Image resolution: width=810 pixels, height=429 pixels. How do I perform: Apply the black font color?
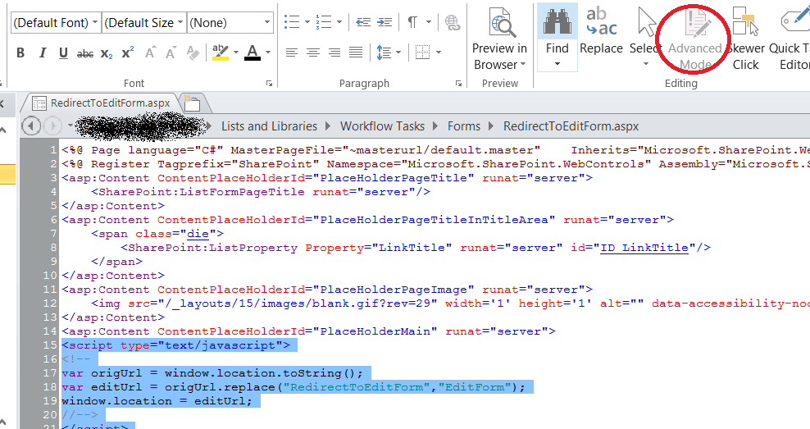point(252,52)
